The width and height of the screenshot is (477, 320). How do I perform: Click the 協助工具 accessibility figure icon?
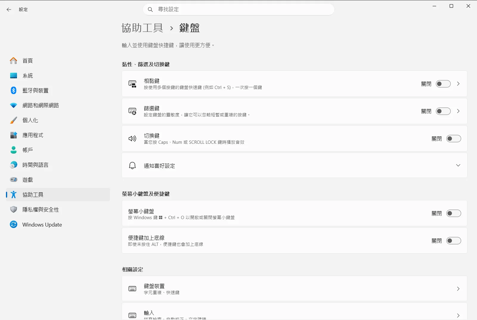[x=13, y=195]
